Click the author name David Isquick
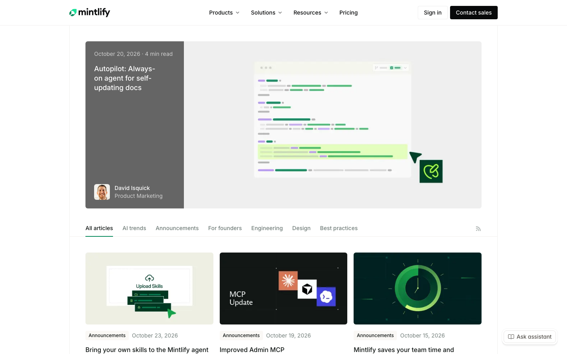This screenshot has width=567, height=354. (x=132, y=188)
